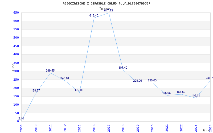Click the 650 y-axis tick label
The height and width of the screenshot is (133, 213).
point(16,13)
